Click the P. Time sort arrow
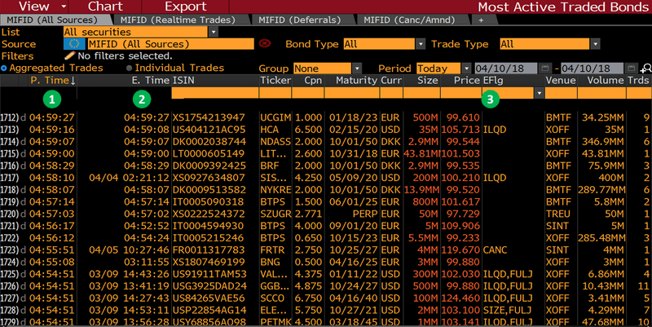The height and width of the screenshot is (327, 652). point(73,82)
